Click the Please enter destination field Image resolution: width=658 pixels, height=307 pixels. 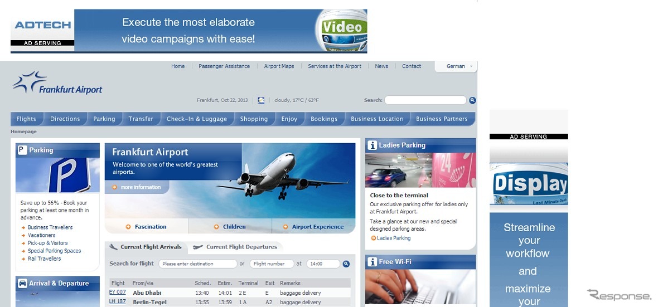tap(197, 264)
